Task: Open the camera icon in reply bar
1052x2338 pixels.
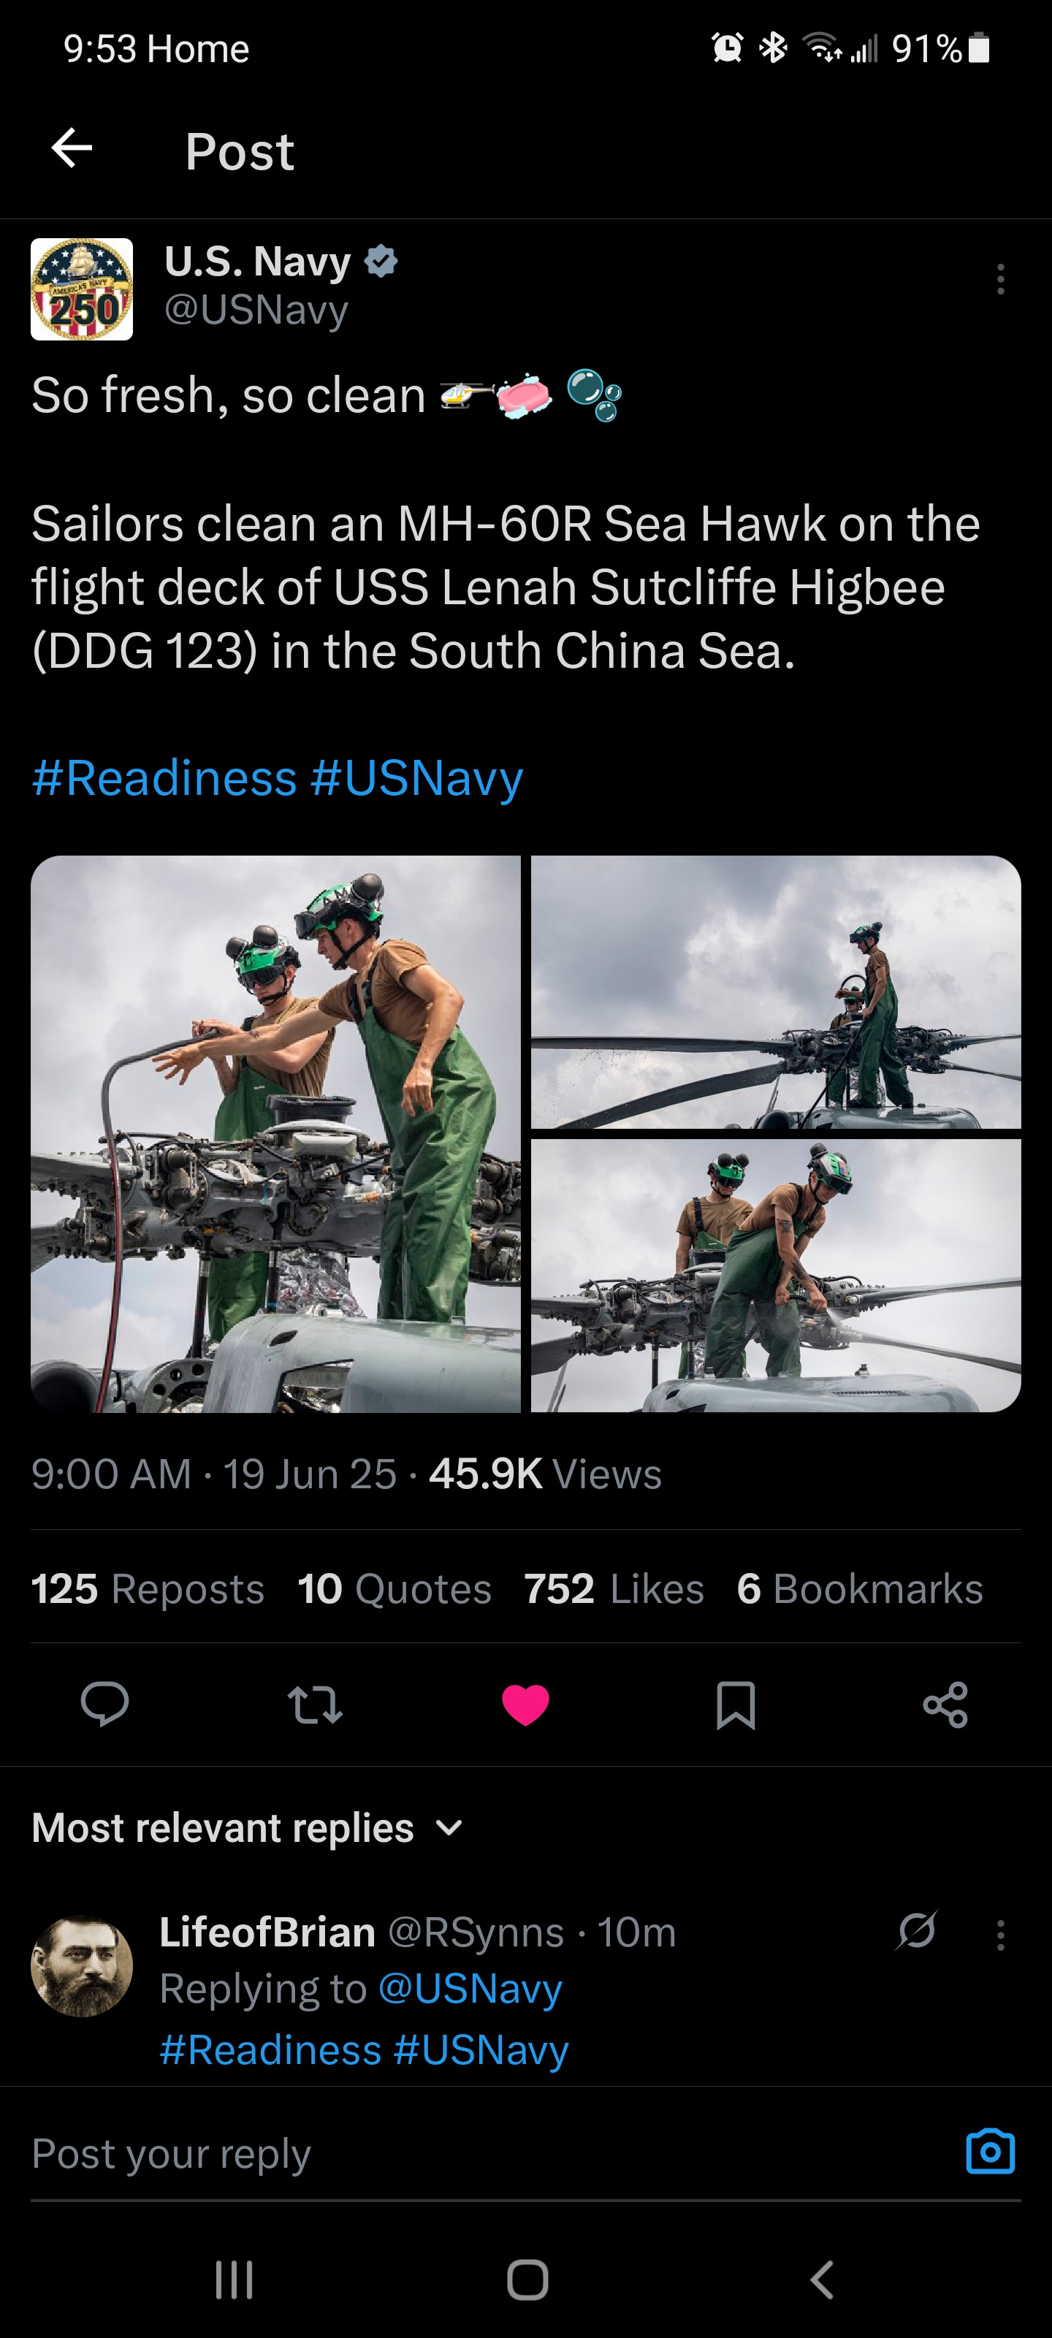Action: 991,2152
